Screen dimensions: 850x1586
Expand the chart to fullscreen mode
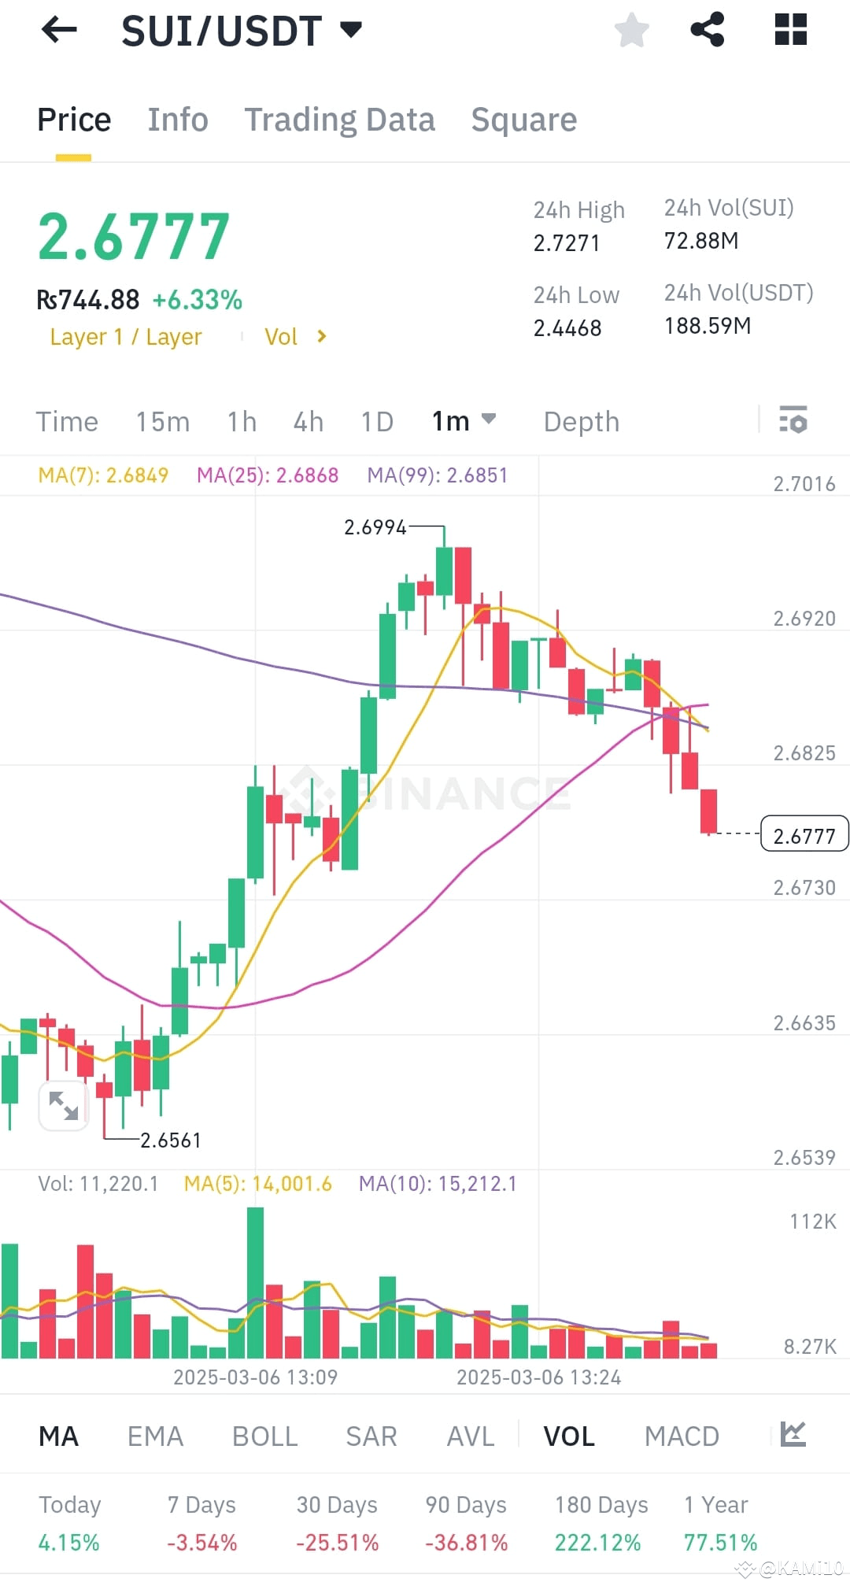[x=63, y=1105]
